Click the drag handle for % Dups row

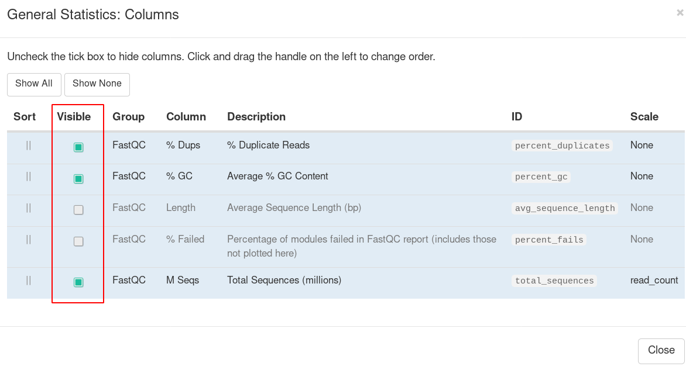click(29, 146)
